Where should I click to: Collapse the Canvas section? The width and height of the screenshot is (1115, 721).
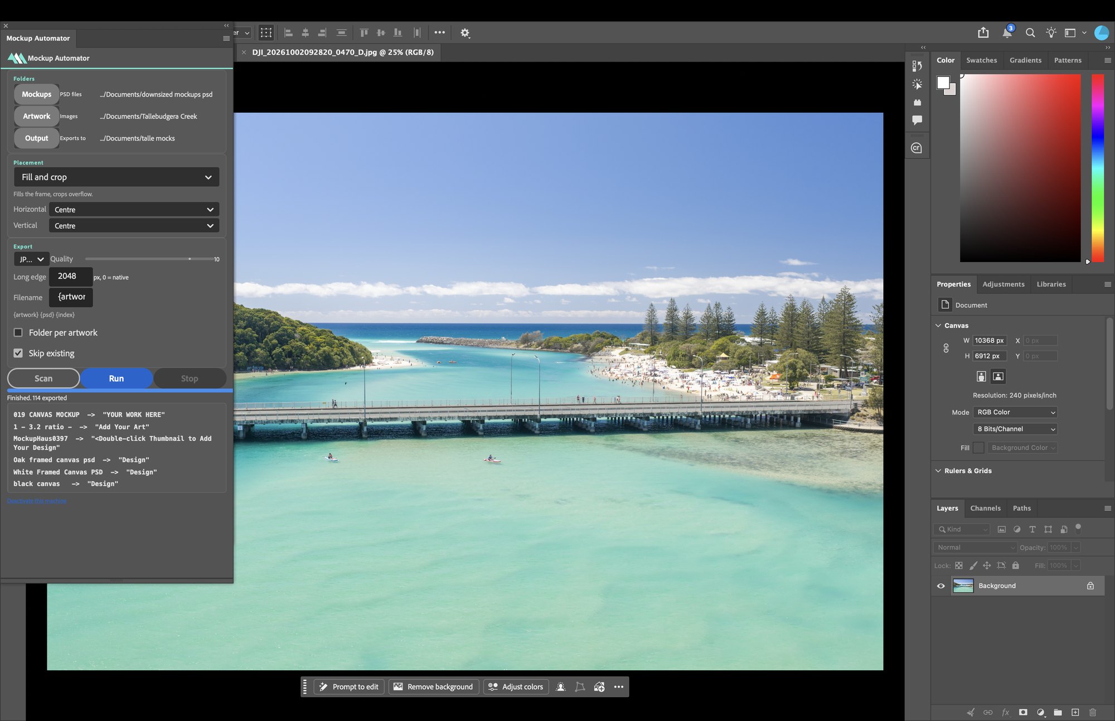pos(938,326)
